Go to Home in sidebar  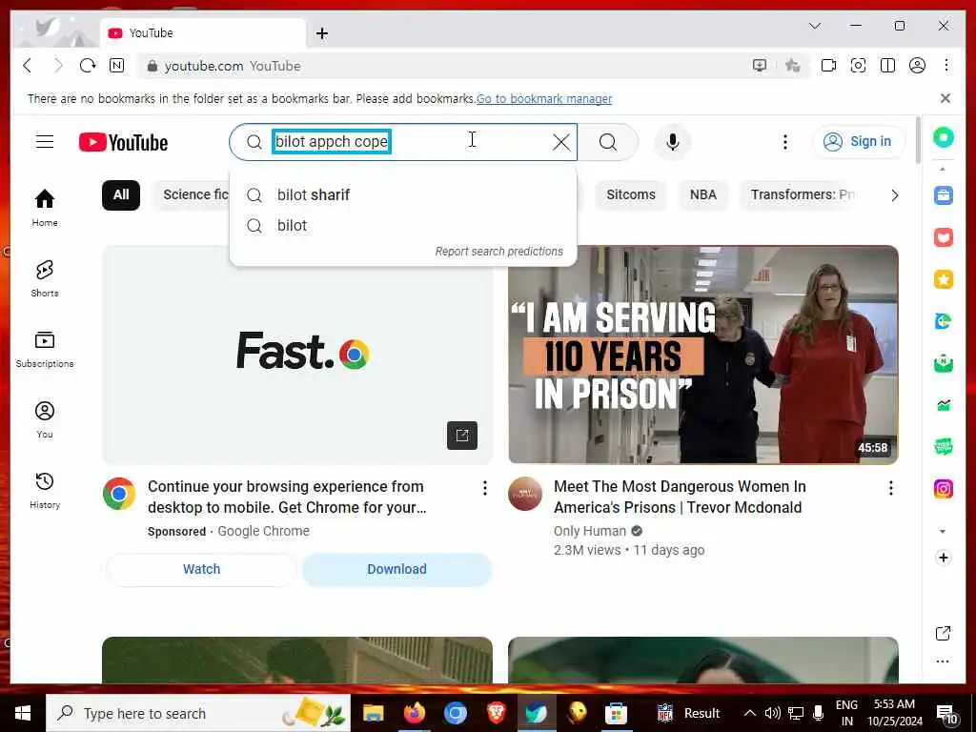pyautogui.click(x=44, y=208)
